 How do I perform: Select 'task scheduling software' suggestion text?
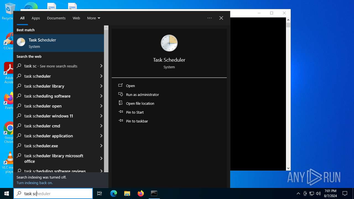[47, 96]
